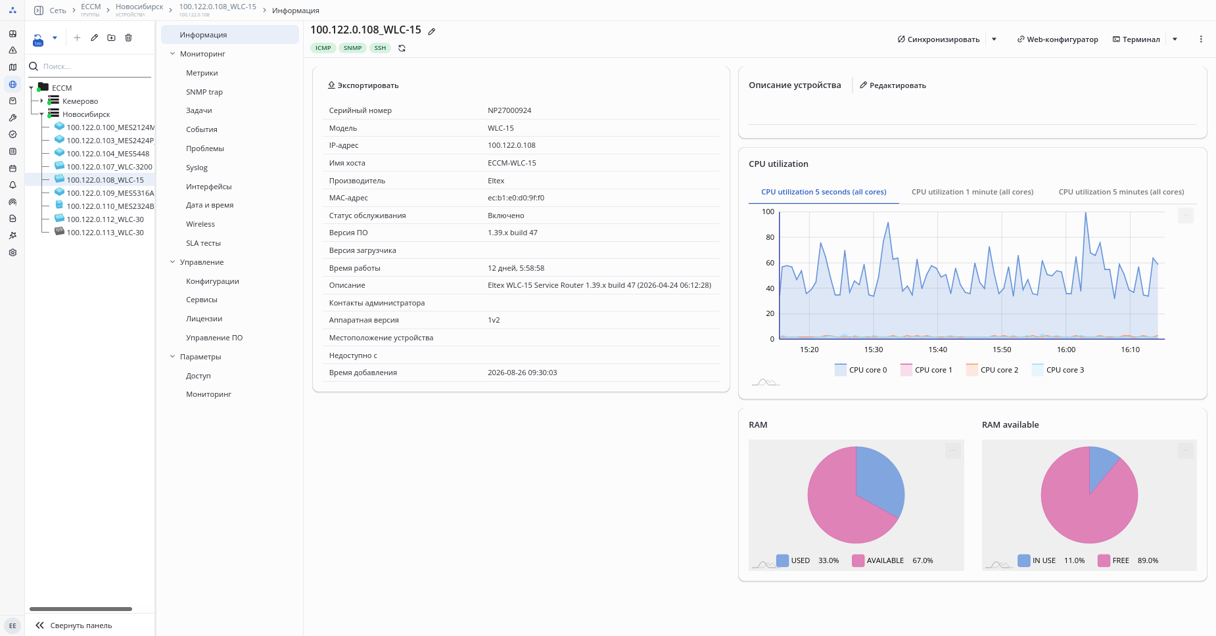
Task: Click the Экспортировать button
Action: tap(363, 85)
